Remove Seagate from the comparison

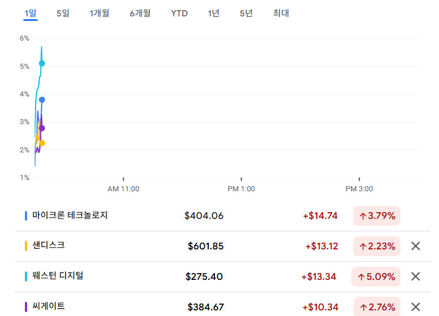pyautogui.click(x=415, y=307)
